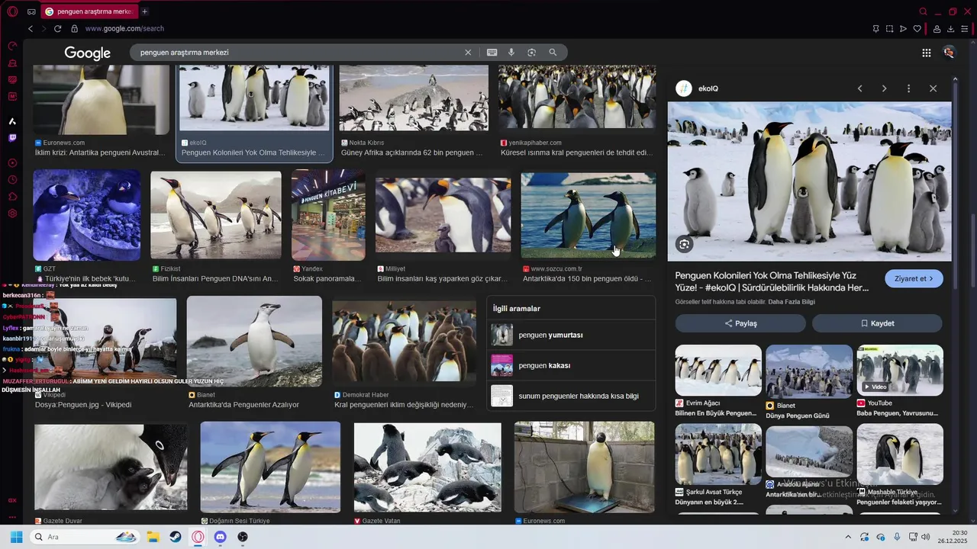Open Easy Setup menu lines icon
The image size is (977, 549).
965,29
